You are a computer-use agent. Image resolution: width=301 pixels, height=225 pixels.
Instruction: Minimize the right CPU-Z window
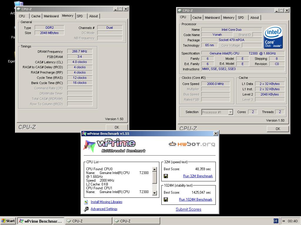[x=277, y=11]
